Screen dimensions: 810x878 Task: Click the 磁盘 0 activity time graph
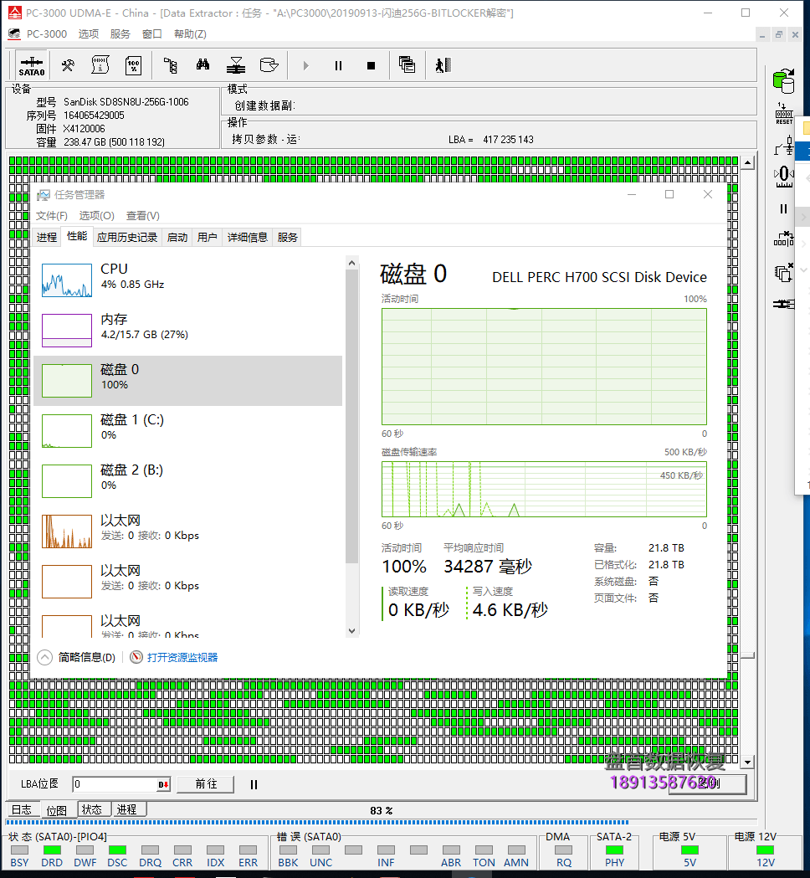pos(544,367)
